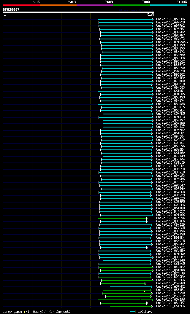Select hit label UniRef100_C9W328
Image resolution: width=190 pixels, height=314 pixels.
(x=171, y=71)
